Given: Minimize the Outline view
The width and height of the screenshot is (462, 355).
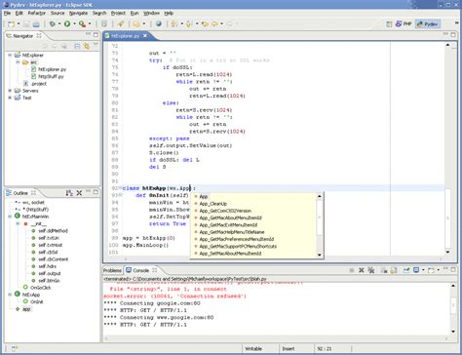Looking at the screenshot, I should pyautogui.click(x=89, y=191).
